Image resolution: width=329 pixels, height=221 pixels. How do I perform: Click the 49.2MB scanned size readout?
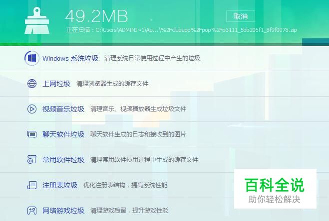coord(96,16)
